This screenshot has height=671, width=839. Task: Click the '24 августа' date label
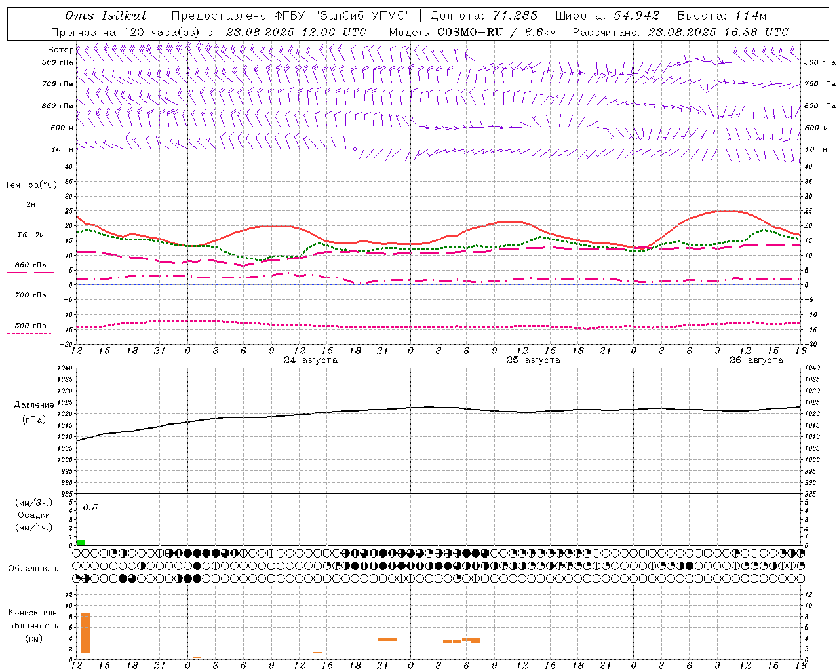(311, 360)
